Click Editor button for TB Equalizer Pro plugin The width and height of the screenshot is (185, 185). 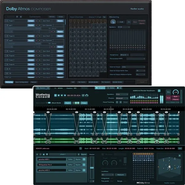click(x=70, y=165)
